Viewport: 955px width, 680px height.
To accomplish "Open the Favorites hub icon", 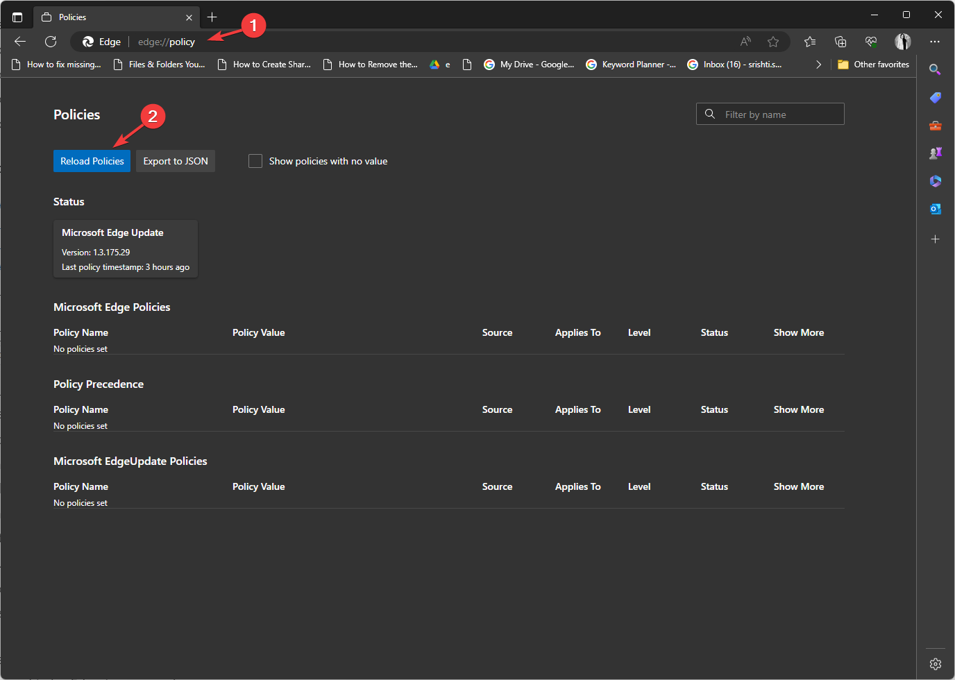I will click(x=810, y=42).
